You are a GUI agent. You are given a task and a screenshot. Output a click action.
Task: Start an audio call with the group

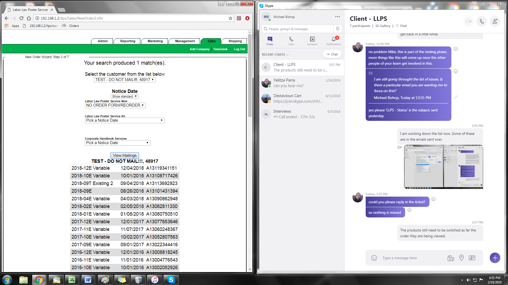tap(482, 21)
